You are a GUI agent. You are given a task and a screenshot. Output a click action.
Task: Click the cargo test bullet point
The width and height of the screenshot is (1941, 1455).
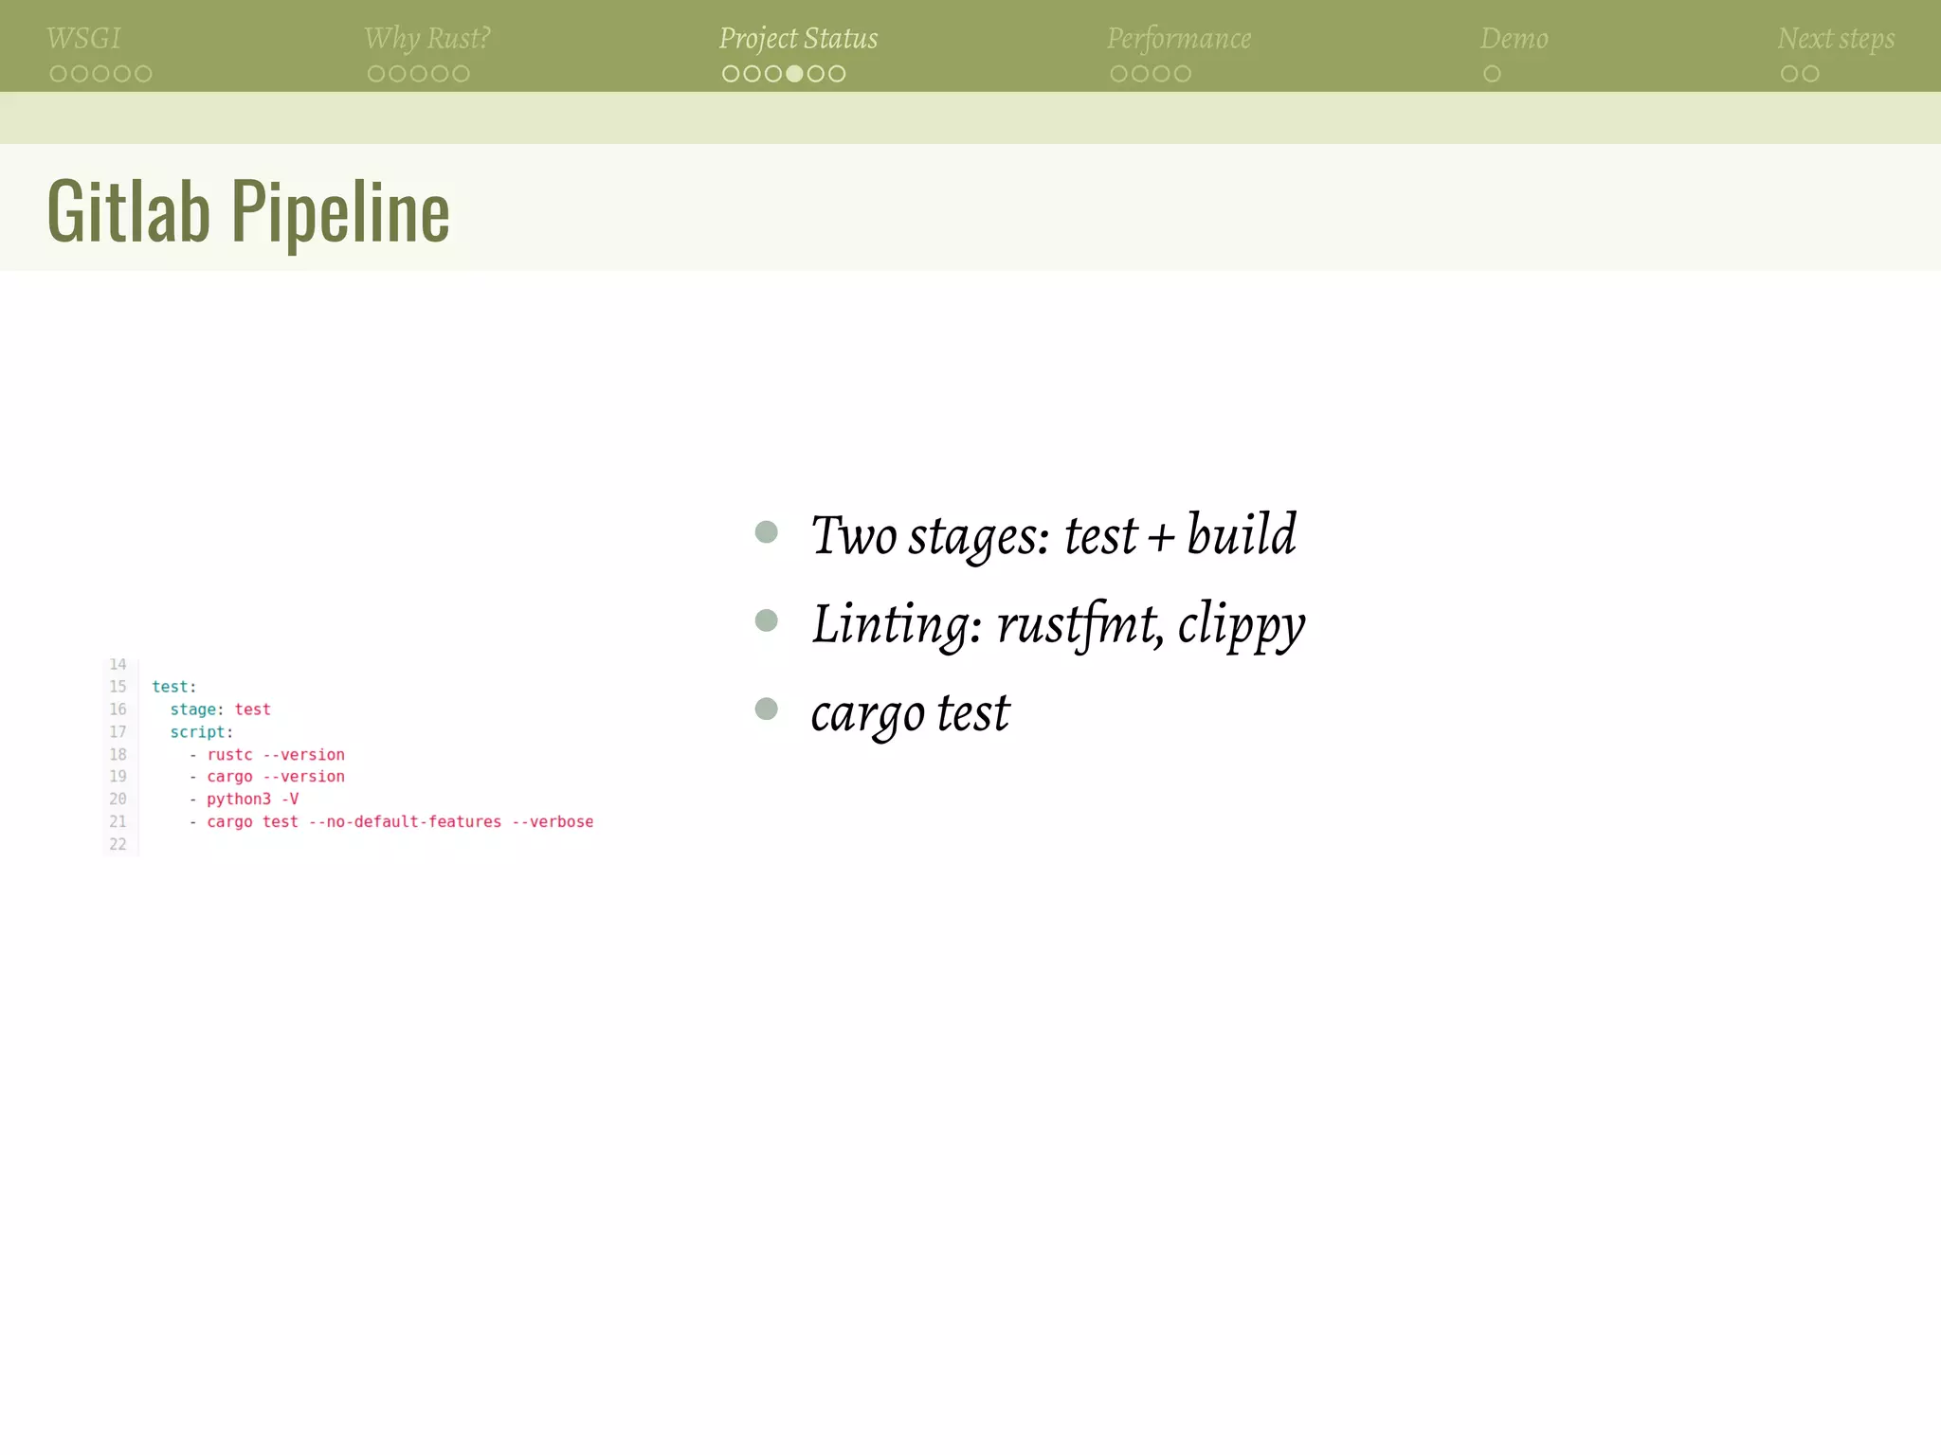[910, 712]
